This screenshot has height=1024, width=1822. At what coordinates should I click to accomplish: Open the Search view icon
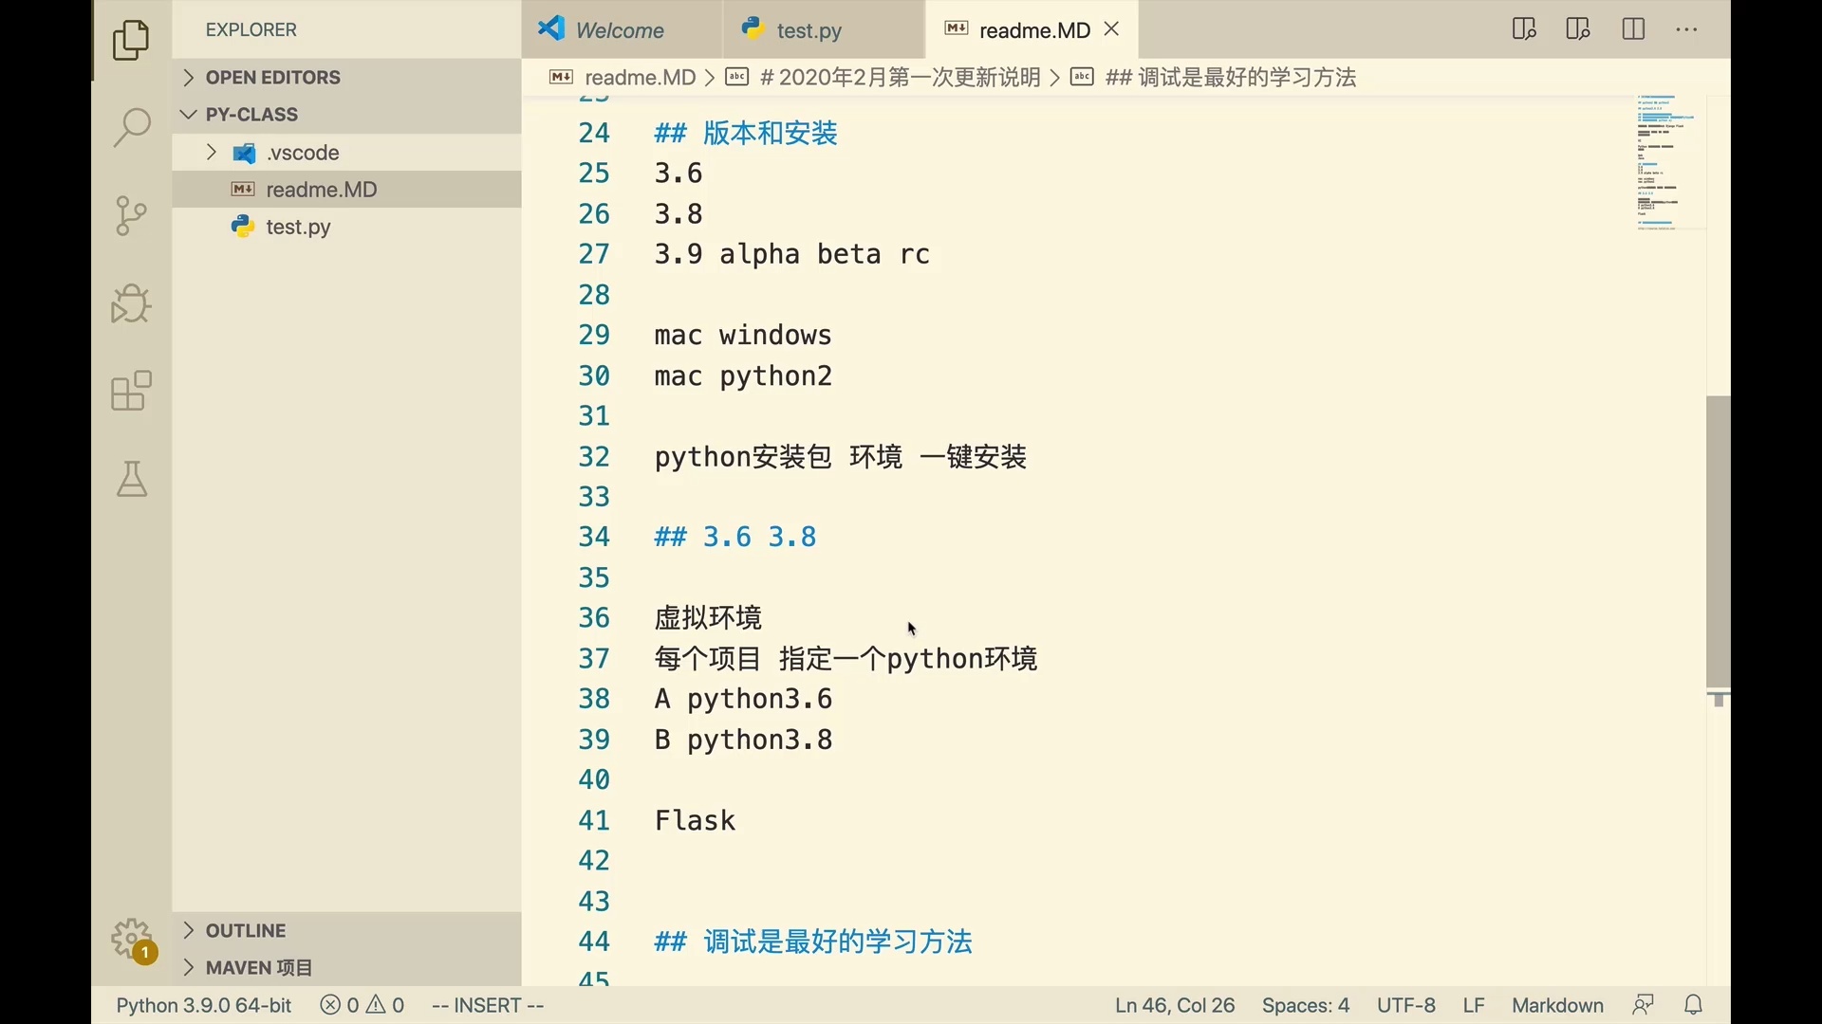(131, 127)
